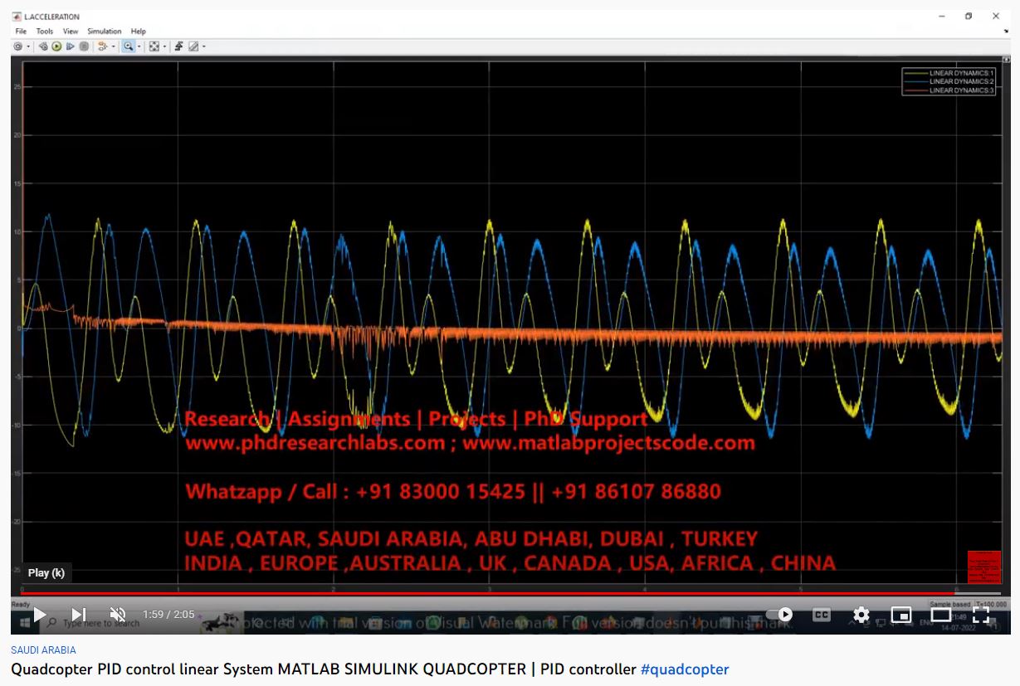Click the 1:59 / 2:05 time display

pyautogui.click(x=168, y=615)
